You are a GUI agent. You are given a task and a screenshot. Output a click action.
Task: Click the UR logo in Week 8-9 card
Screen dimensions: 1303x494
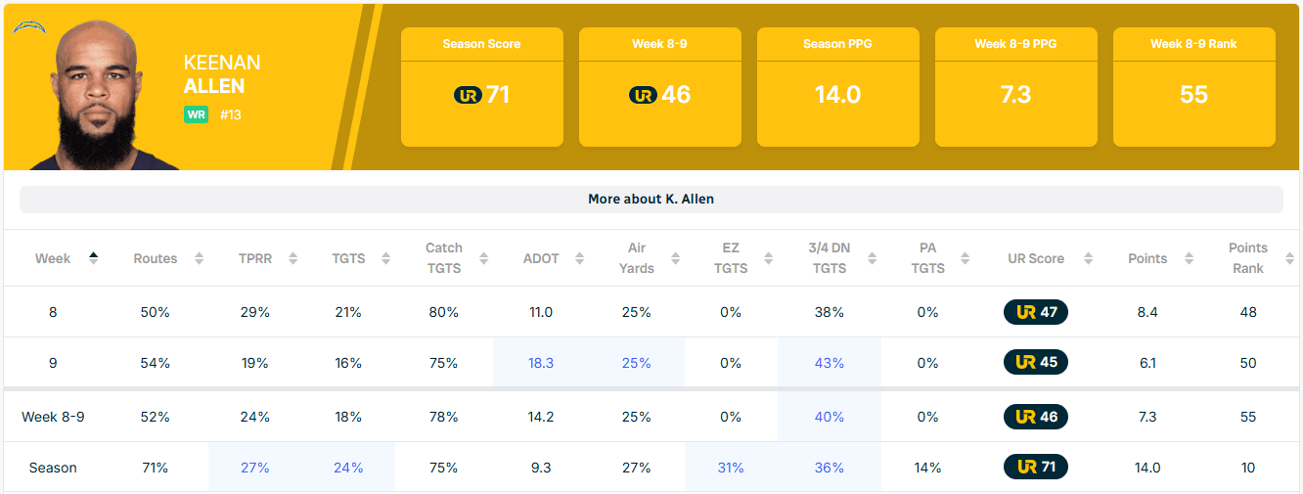point(643,95)
